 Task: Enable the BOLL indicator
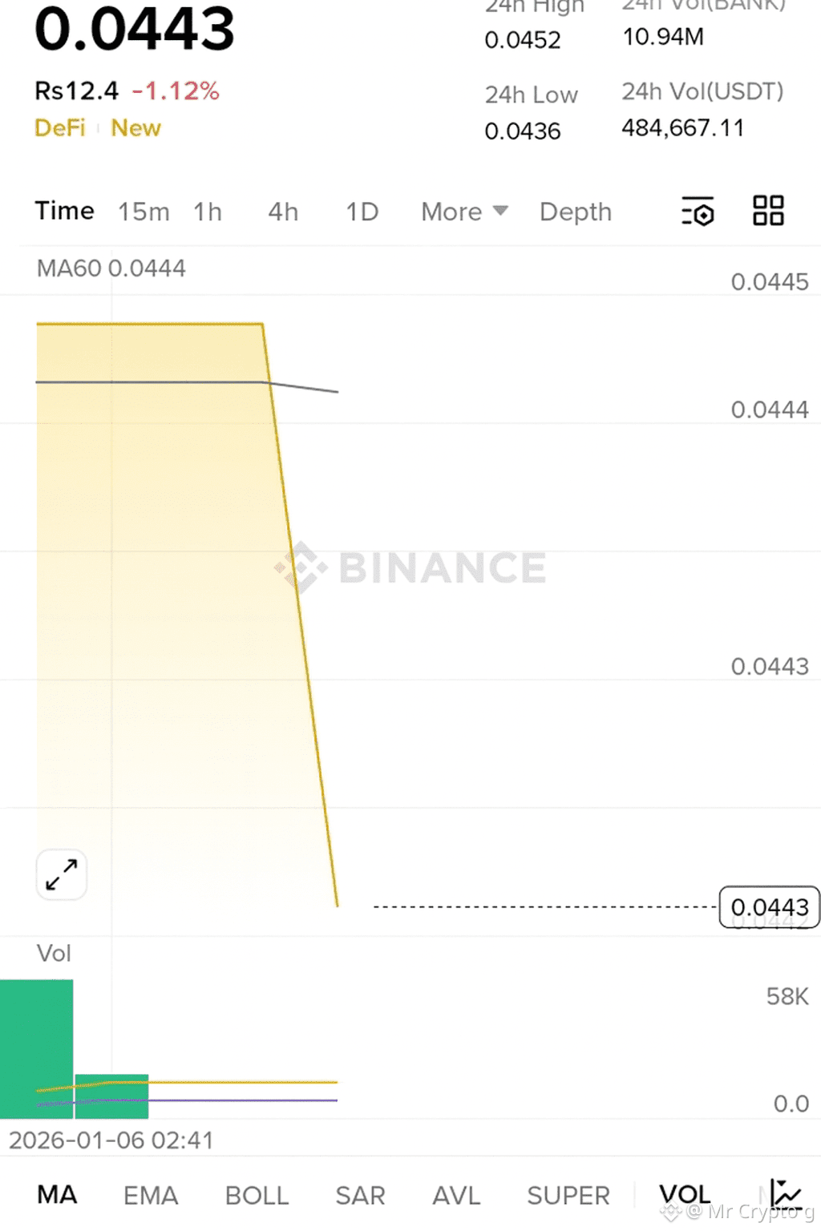(x=257, y=1196)
